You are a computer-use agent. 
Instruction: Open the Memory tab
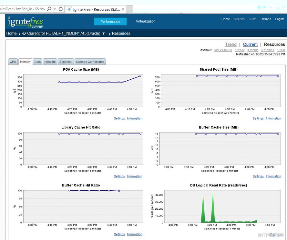tap(25, 62)
